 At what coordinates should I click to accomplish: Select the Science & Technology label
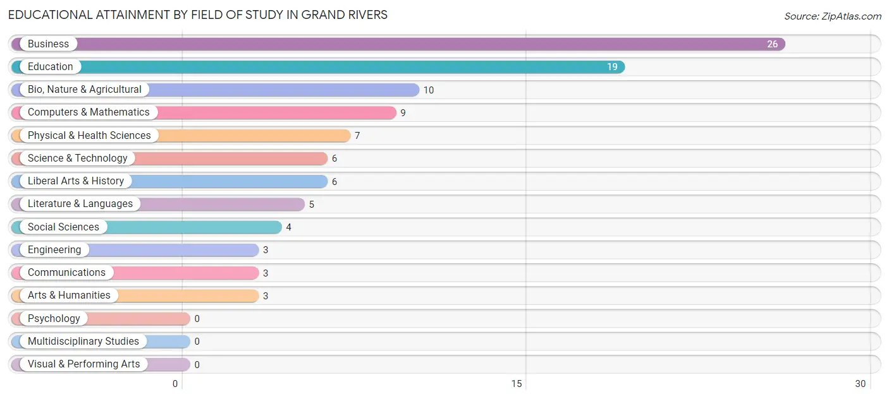[x=78, y=158]
